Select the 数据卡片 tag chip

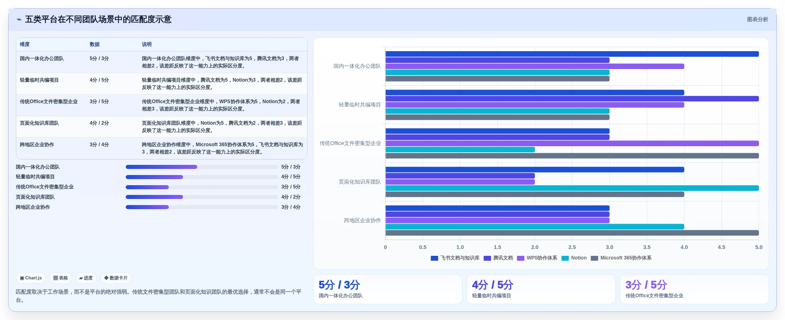click(x=116, y=278)
